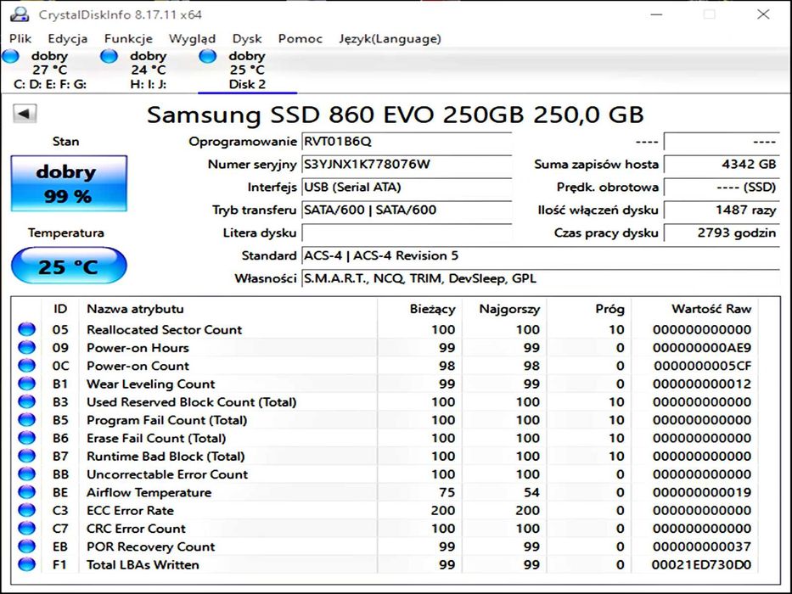Click status orb for CRC Error Count
Screen dimensions: 792x594
pos(27,529)
